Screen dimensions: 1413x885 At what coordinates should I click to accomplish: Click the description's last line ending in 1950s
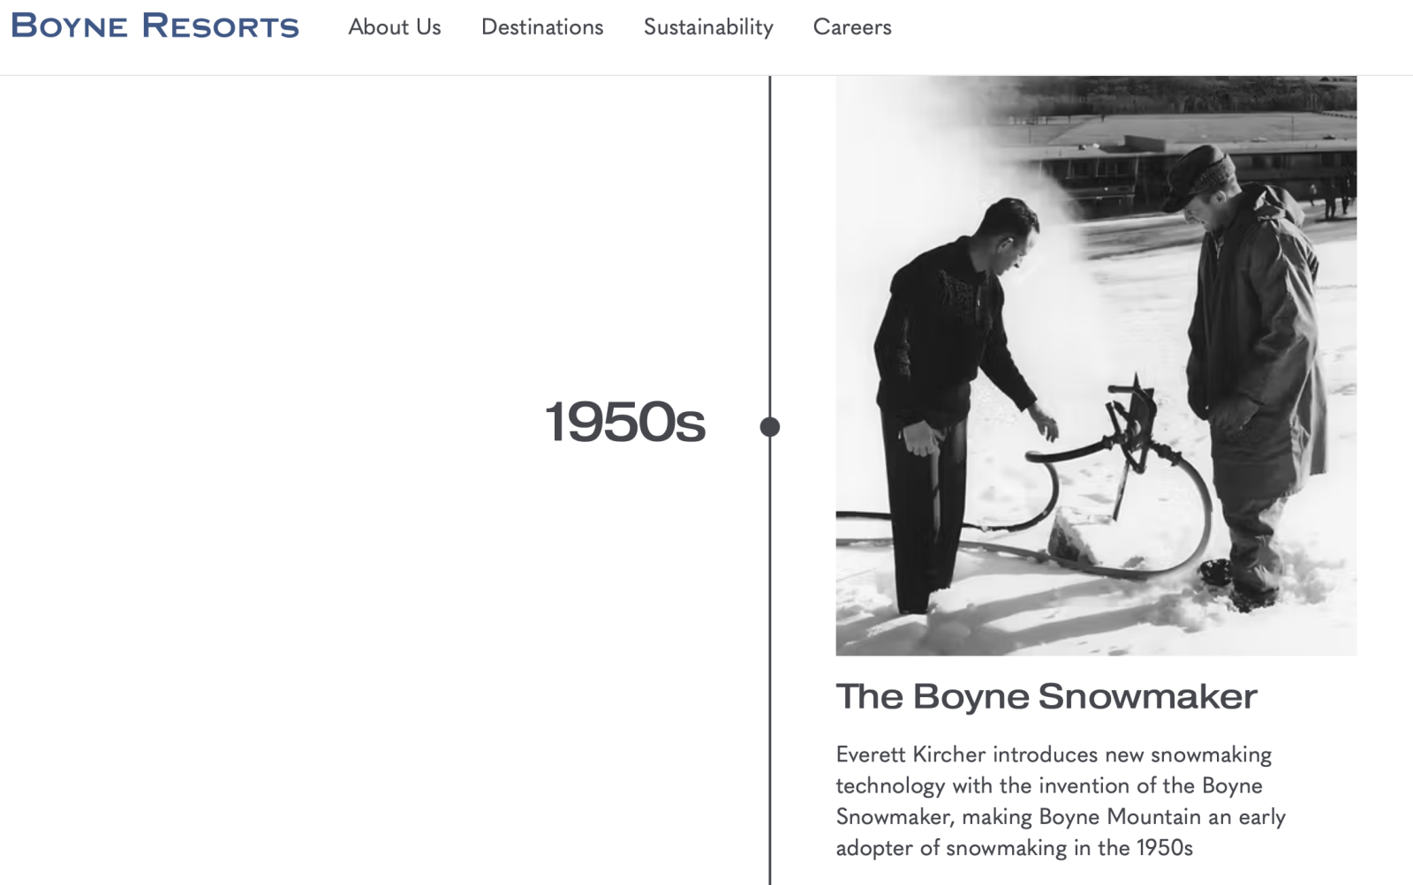pyautogui.click(x=1014, y=848)
